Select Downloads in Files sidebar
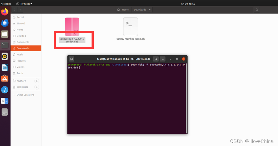Image resolution: width=278 pixels, height=146 pixels. point(26,48)
